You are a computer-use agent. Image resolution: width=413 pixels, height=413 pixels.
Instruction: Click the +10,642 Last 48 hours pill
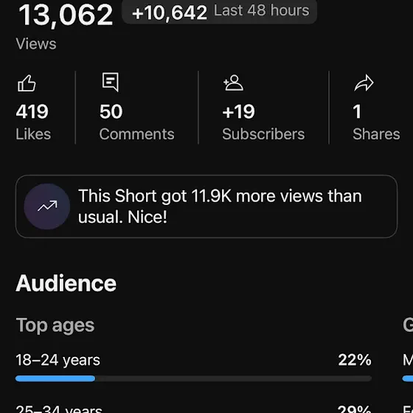[220, 12]
